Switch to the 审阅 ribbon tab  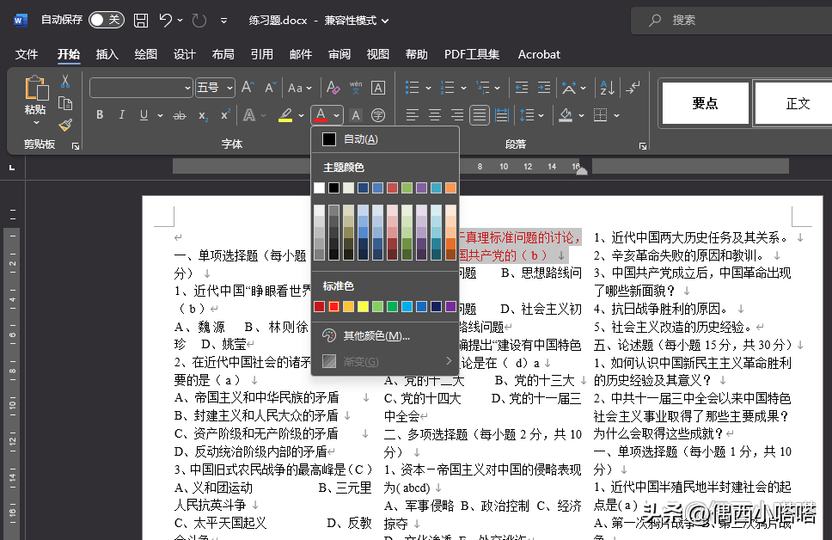[x=340, y=54]
